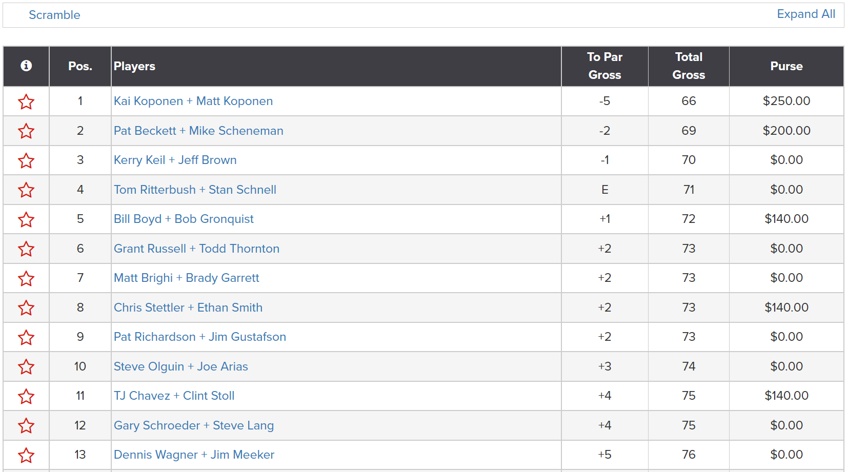The height and width of the screenshot is (472, 847).
Task: Open Gary Schroeder + Steve Lang details
Action: coord(194,425)
